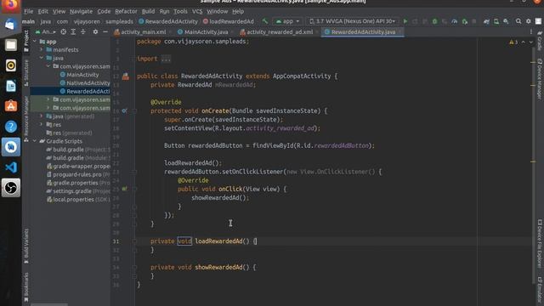This screenshot has width=544, height=306.
Task: Toggle the Structure tool window button
Action: pos(26,72)
